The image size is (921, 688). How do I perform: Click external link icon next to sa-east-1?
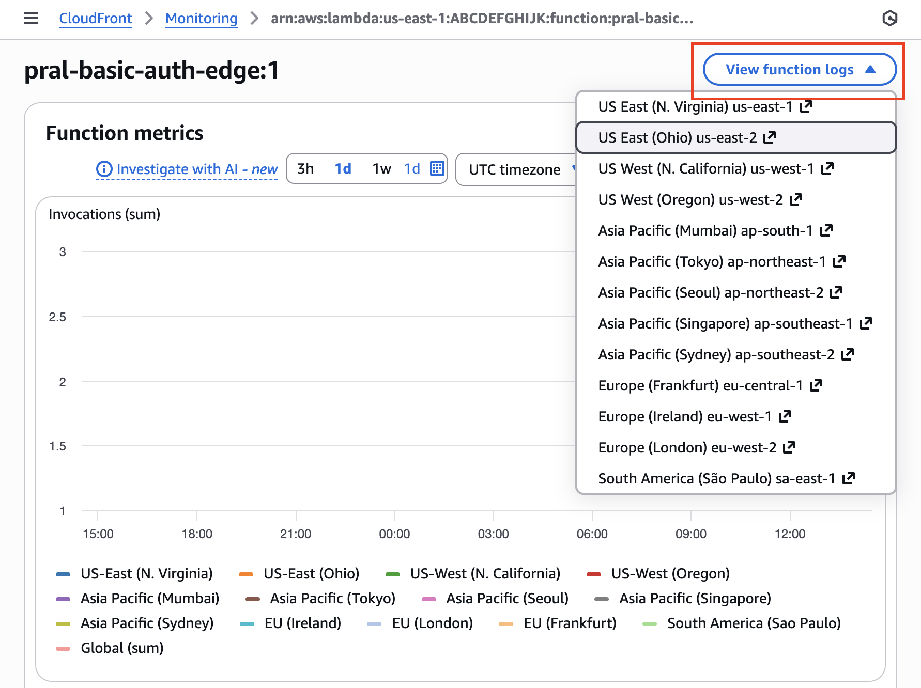[x=849, y=478]
